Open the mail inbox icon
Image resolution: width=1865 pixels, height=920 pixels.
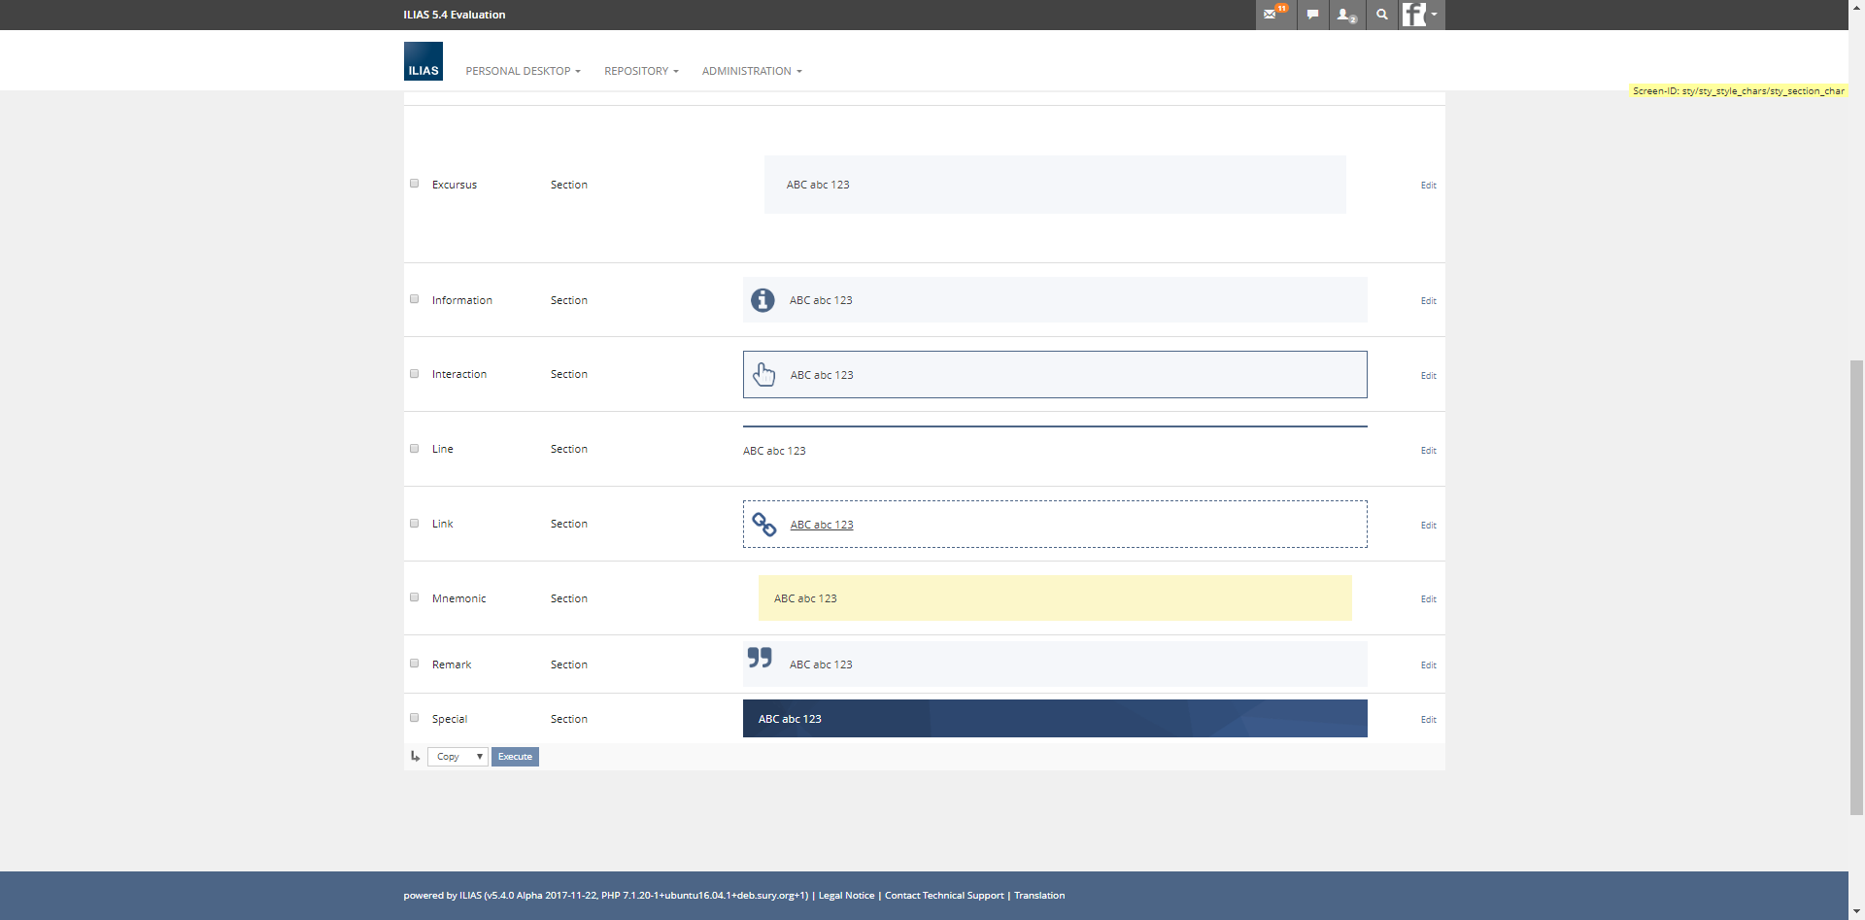1272,15
